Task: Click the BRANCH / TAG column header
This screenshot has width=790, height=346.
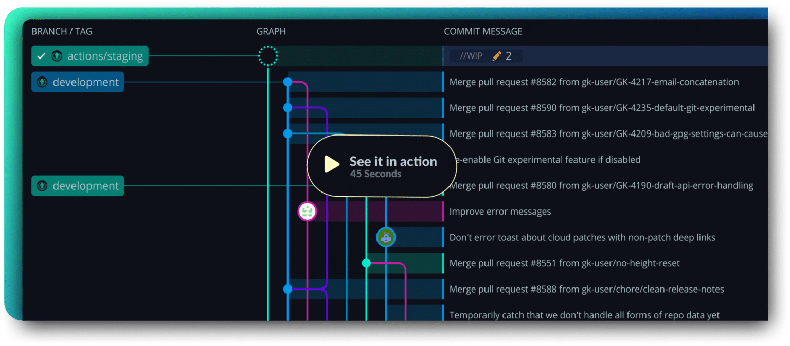Action: (62, 32)
